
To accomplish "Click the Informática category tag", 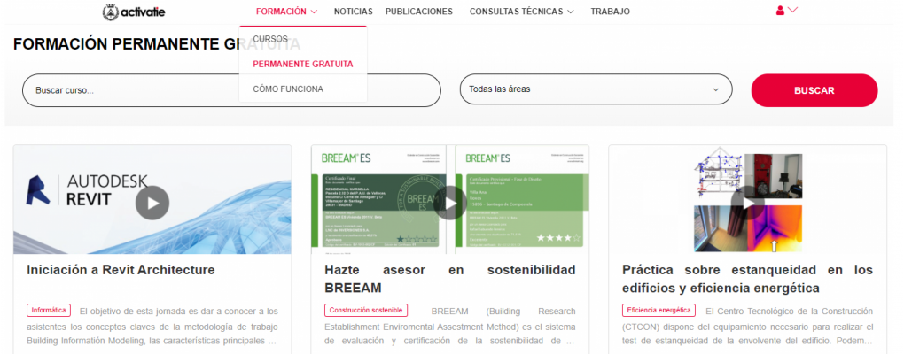I will 49,311.
